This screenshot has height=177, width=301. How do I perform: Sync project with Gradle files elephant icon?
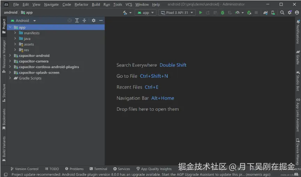pos(266,12)
